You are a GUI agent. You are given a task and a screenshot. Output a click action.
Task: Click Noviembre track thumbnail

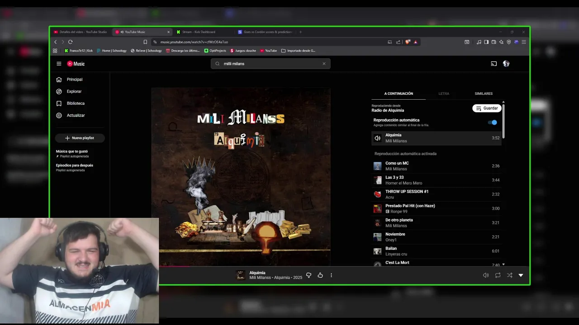coord(377,237)
